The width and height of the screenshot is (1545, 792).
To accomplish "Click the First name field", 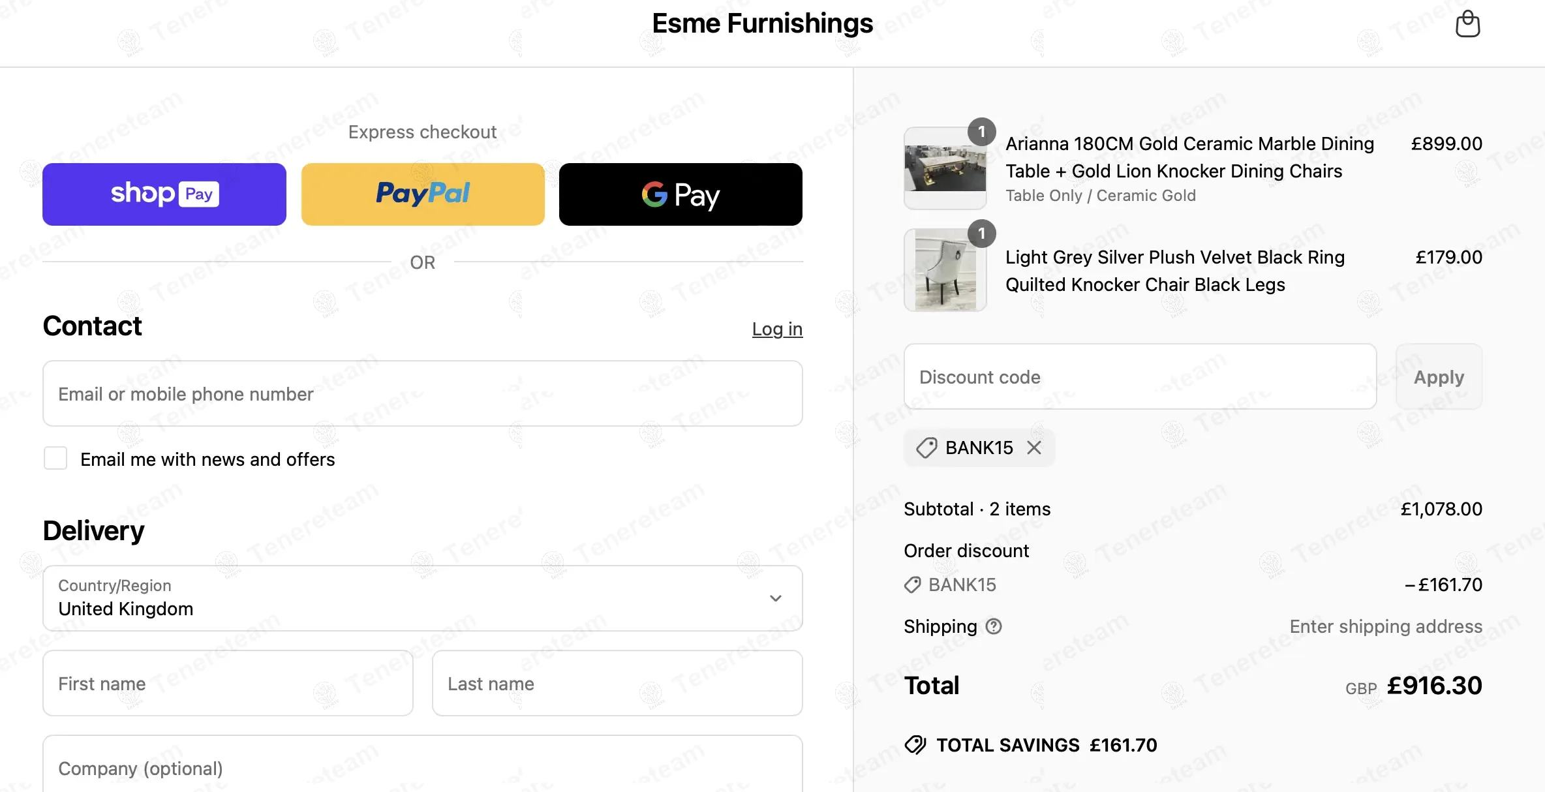I will (228, 683).
